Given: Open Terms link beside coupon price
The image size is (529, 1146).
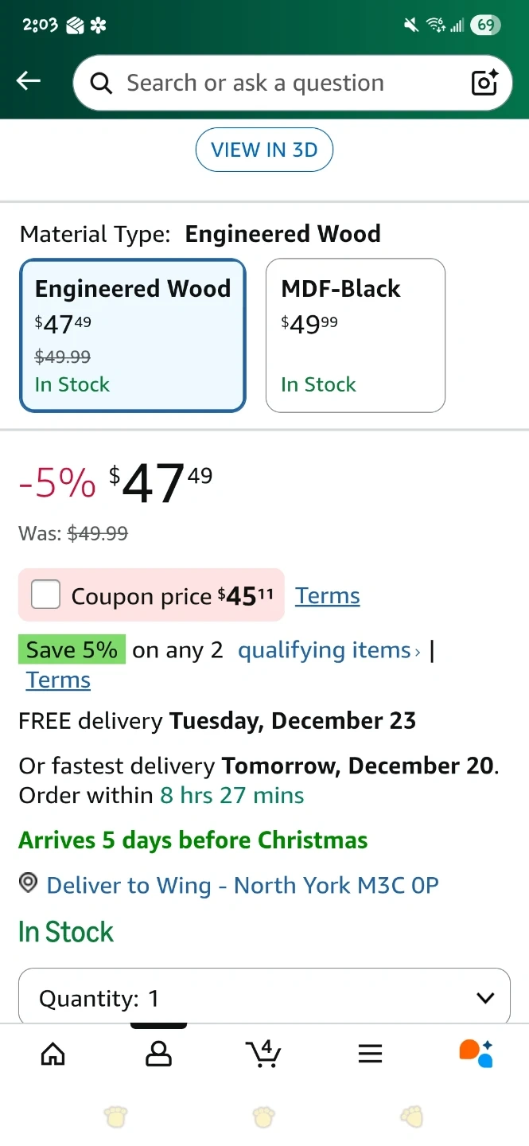Looking at the screenshot, I should click(328, 595).
